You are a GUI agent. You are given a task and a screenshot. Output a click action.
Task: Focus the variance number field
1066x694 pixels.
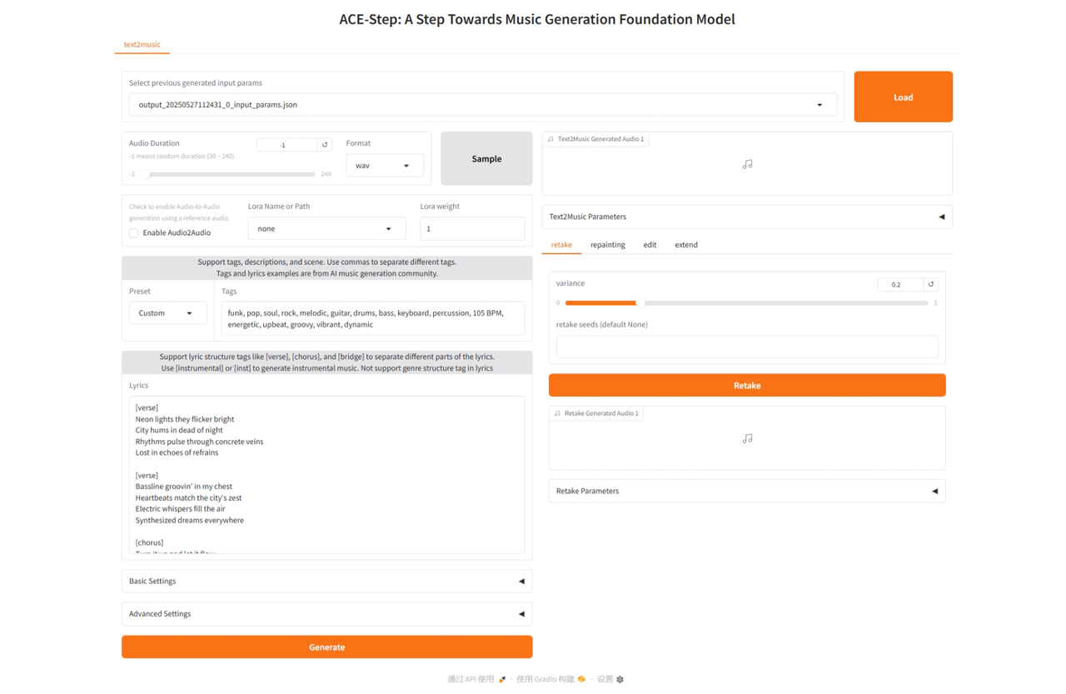click(900, 284)
